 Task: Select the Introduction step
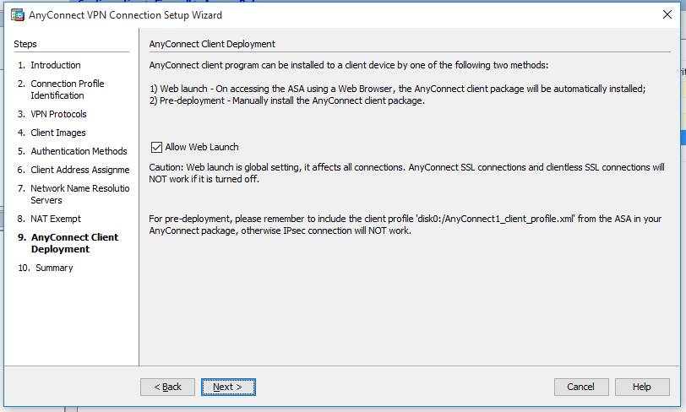pos(56,65)
